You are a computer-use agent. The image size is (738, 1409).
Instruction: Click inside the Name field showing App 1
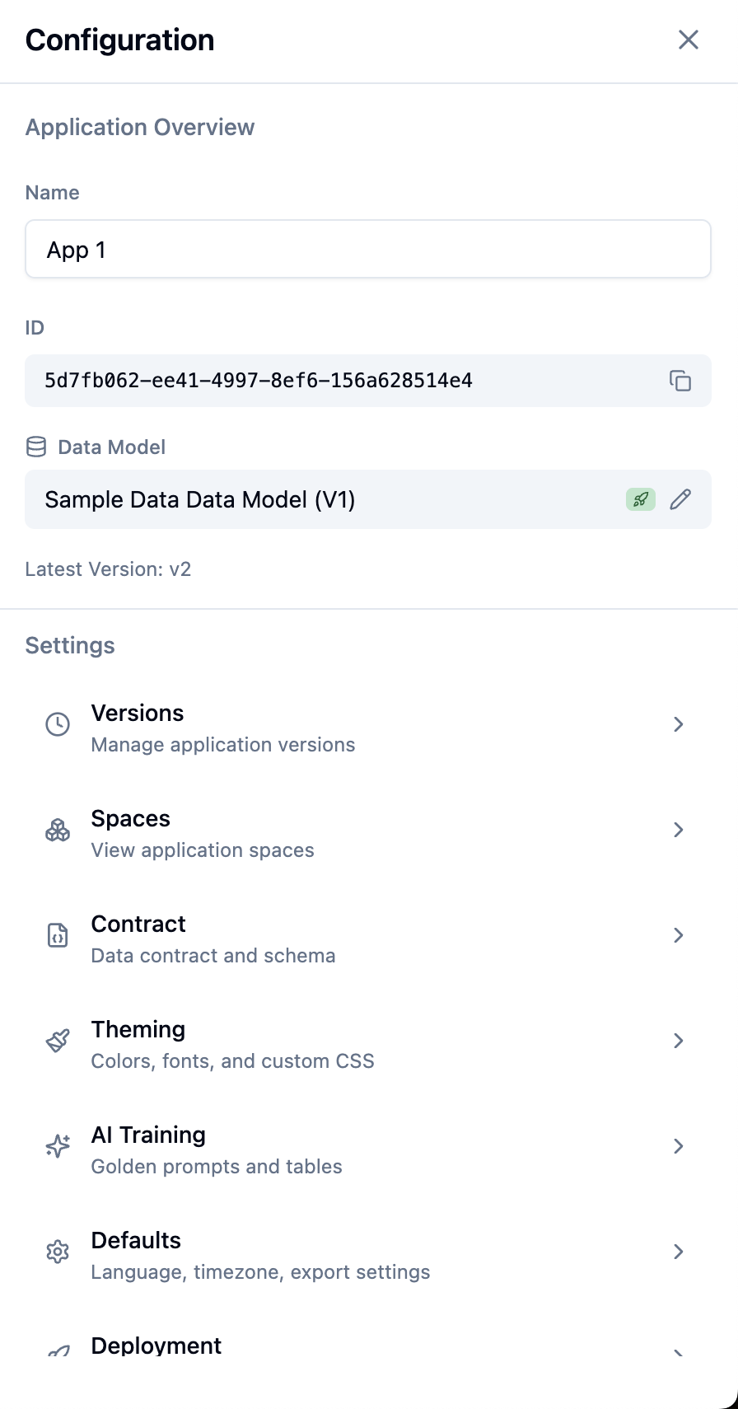coord(367,249)
